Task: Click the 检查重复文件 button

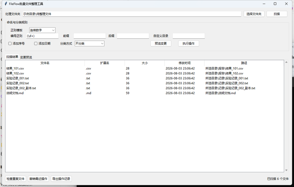Action: (x=15, y=179)
